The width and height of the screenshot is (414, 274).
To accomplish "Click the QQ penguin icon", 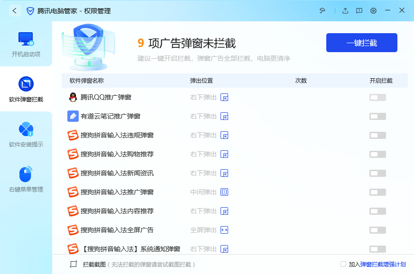I will point(73,97).
